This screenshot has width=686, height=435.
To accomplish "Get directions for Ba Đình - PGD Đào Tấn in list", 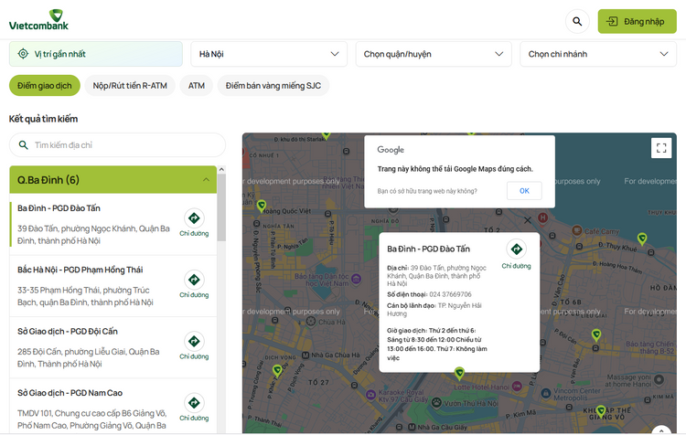I will [x=194, y=223].
